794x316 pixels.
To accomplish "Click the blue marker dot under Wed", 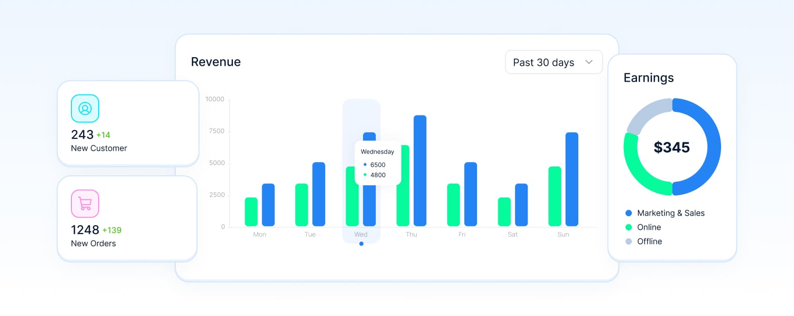I will click(361, 244).
